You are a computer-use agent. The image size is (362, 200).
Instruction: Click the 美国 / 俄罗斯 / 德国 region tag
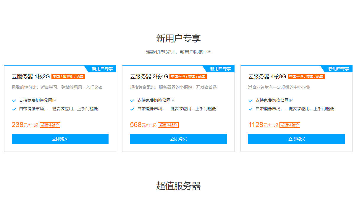(68, 77)
